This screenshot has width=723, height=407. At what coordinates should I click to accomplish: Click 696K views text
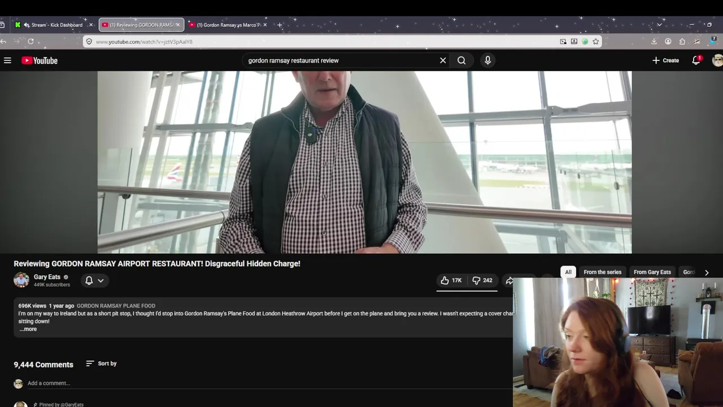click(x=32, y=306)
